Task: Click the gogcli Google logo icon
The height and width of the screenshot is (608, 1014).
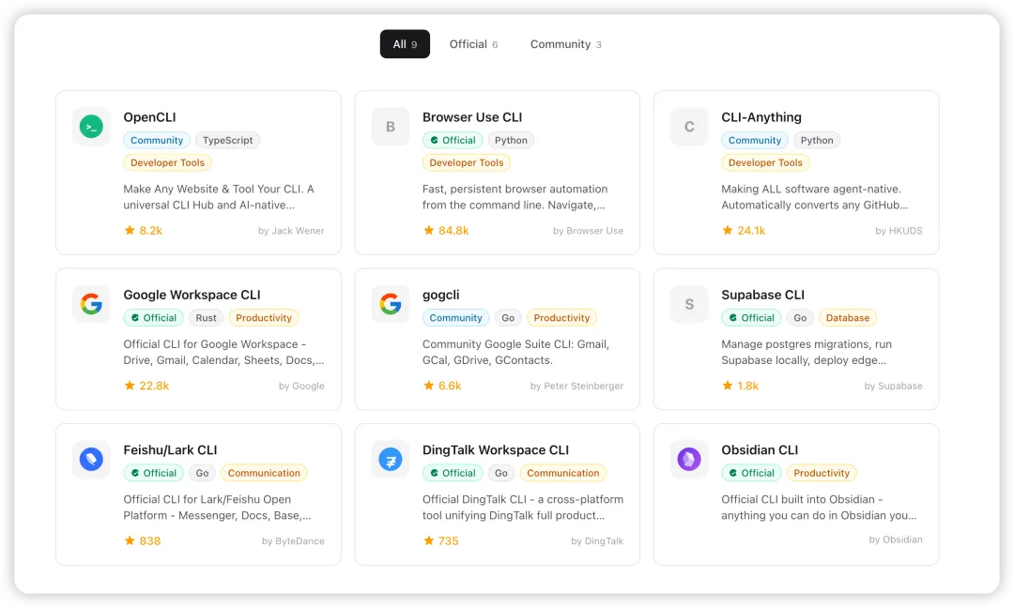Action: pos(390,304)
